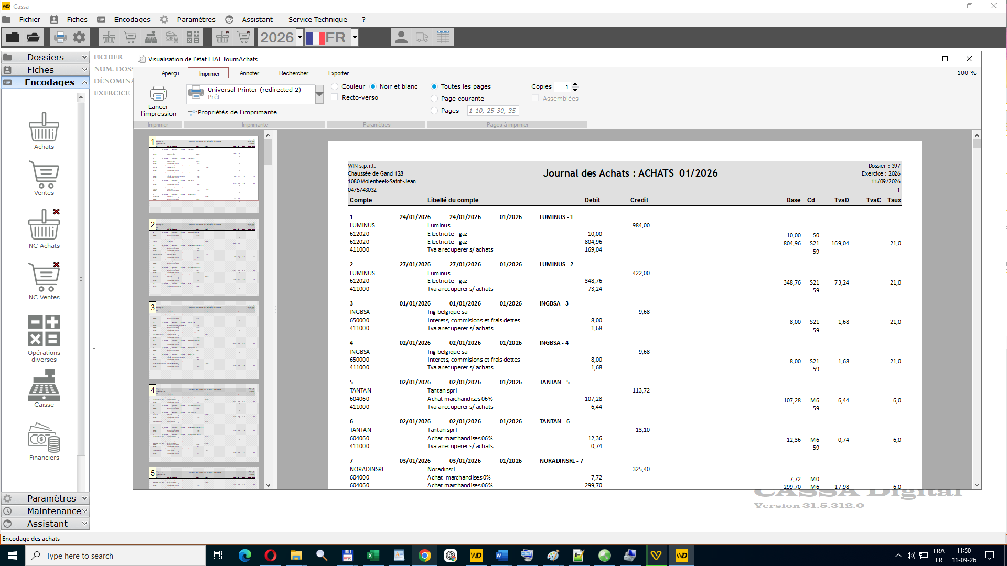Open Achats basket icon in sidebar
Viewport: 1007px width, 566px height.
click(44, 127)
